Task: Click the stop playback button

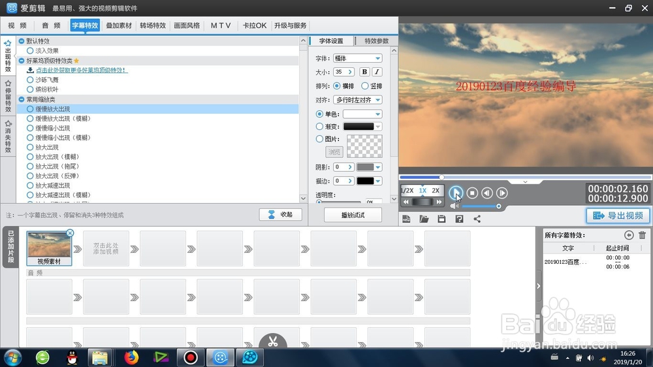Action: pos(472,193)
